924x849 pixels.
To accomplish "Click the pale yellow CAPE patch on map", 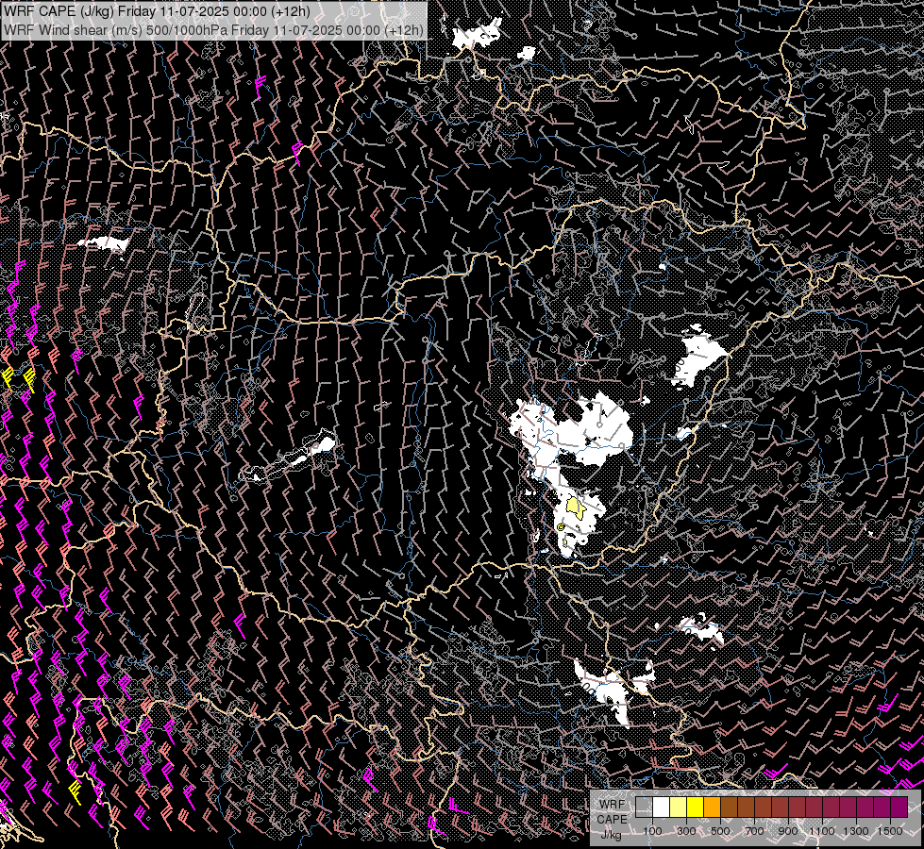I will coord(575,508).
